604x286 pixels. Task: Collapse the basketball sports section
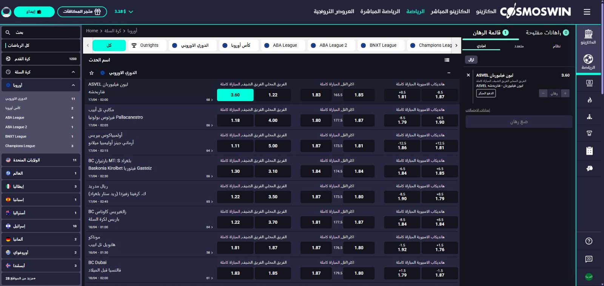click(x=73, y=72)
